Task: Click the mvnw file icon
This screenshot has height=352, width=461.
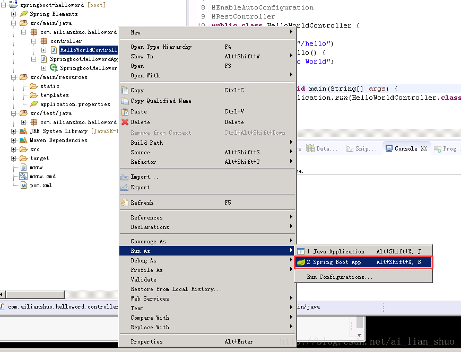Action: pos(23,167)
